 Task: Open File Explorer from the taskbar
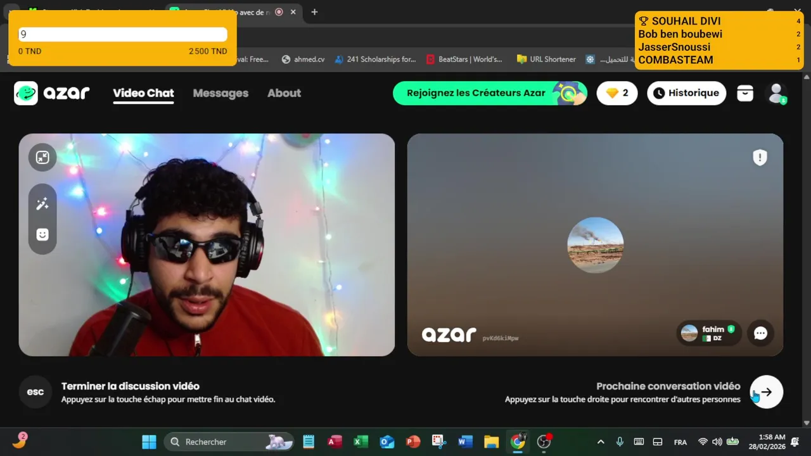pos(492,441)
